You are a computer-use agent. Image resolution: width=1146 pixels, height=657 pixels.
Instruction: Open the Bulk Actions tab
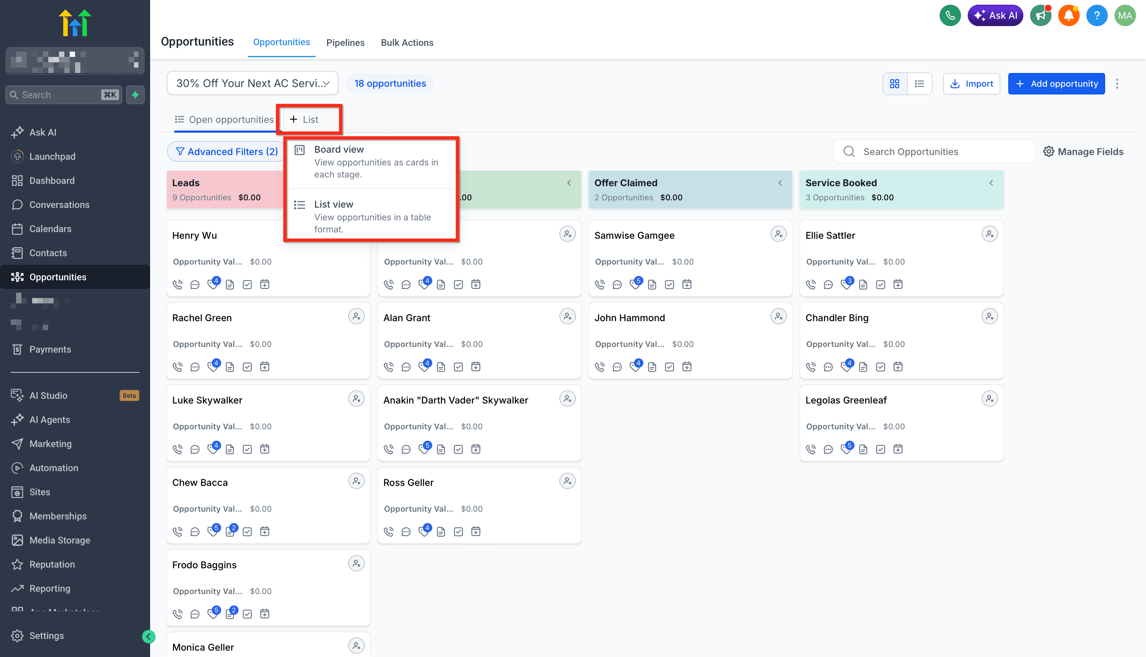tap(407, 43)
